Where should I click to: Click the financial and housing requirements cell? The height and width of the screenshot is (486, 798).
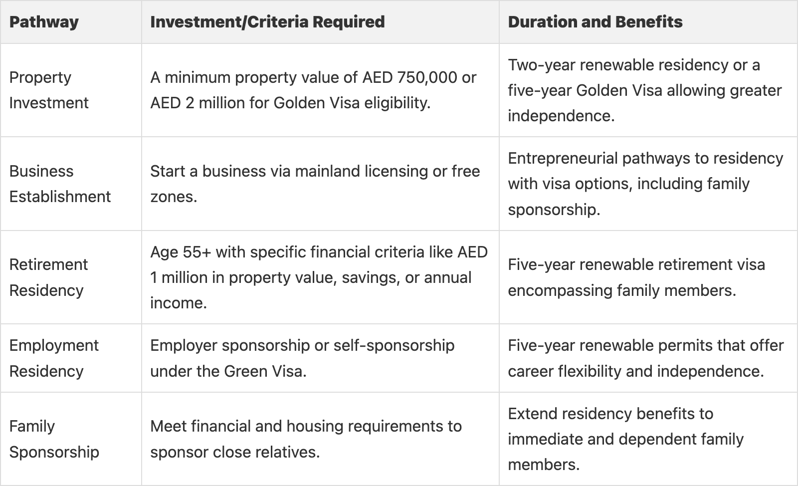pyautogui.click(x=306, y=439)
